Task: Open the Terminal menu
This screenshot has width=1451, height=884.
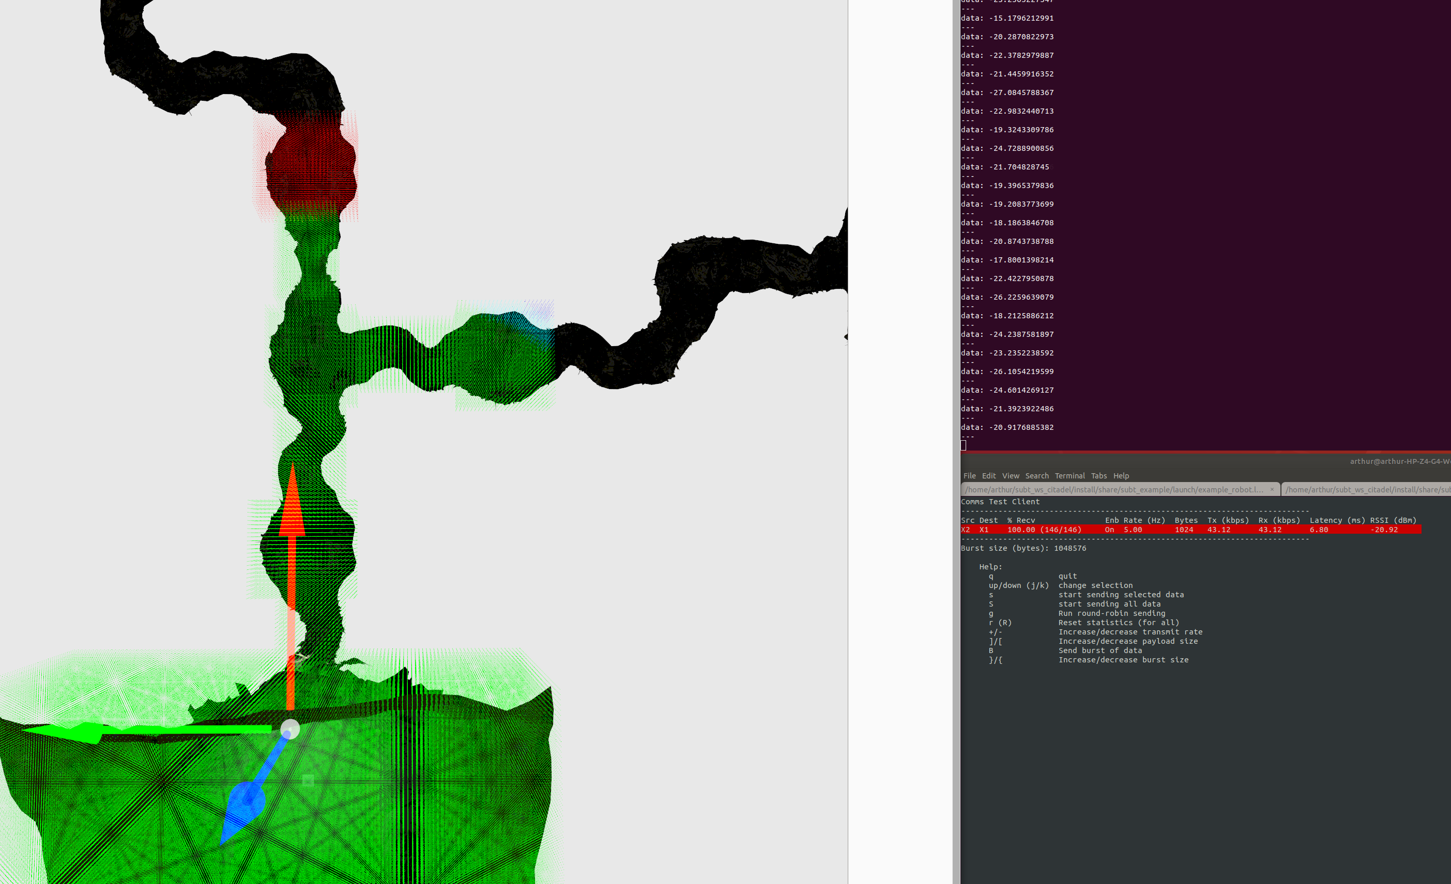Action: pyautogui.click(x=1070, y=475)
